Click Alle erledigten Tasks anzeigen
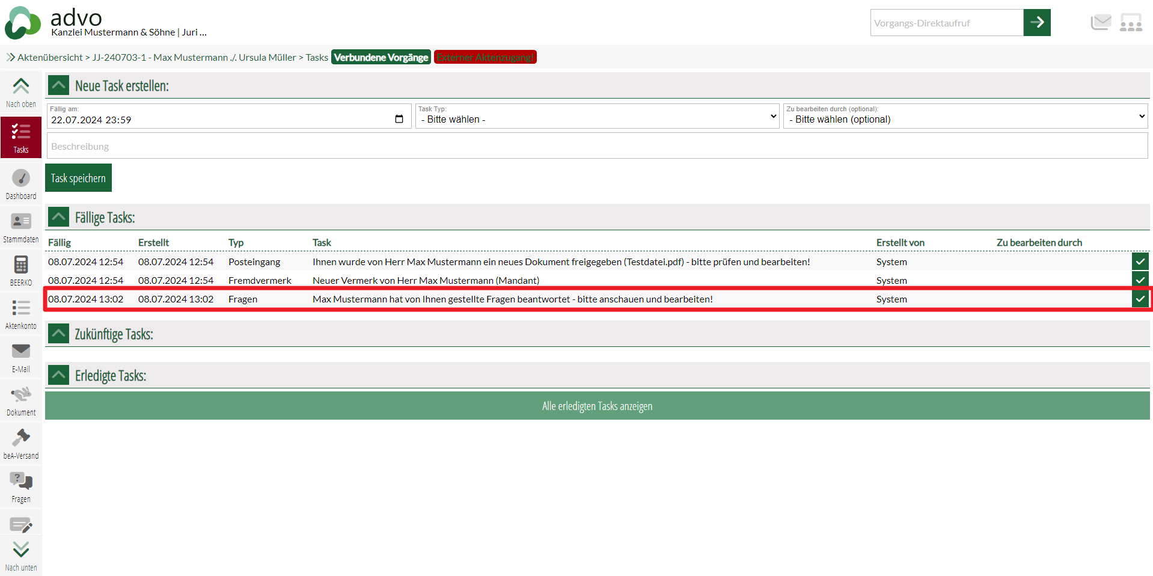 (x=597, y=406)
